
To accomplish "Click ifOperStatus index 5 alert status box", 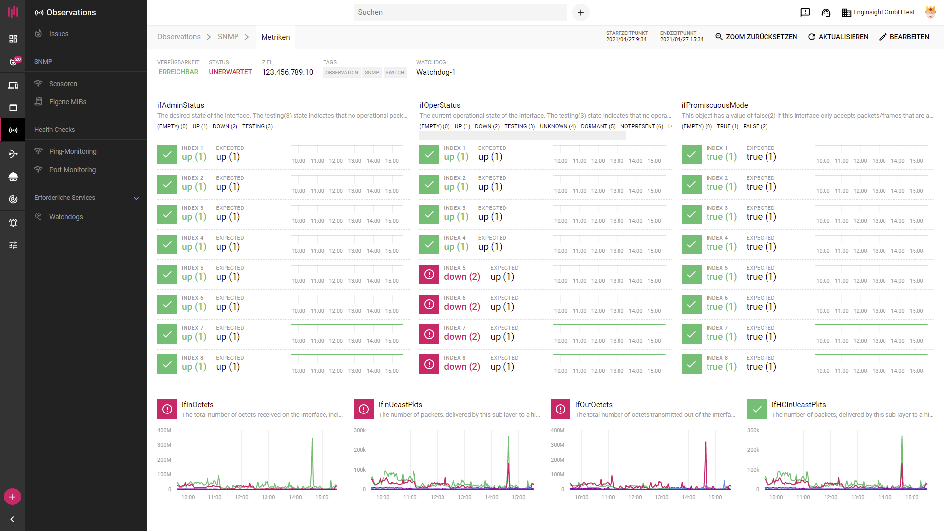I will click(429, 274).
